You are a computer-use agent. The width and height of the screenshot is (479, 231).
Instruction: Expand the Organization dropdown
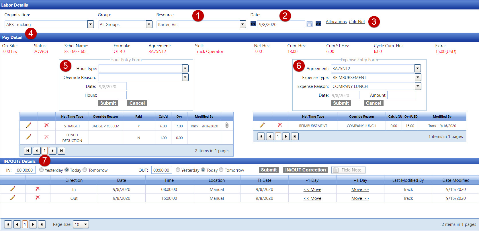point(91,24)
